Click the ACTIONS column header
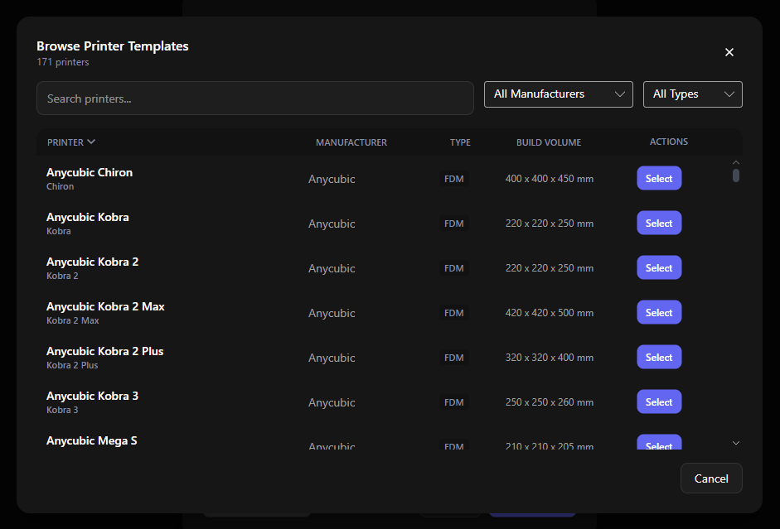This screenshot has width=780, height=529. coord(669,142)
